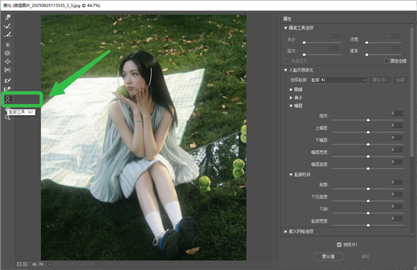Select the Twirl Clockwise tool

pyautogui.click(x=8, y=45)
